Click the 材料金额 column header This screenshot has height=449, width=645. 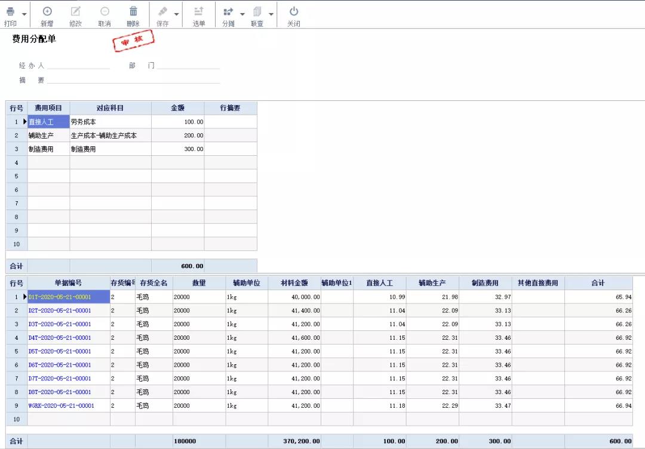click(294, 283)
